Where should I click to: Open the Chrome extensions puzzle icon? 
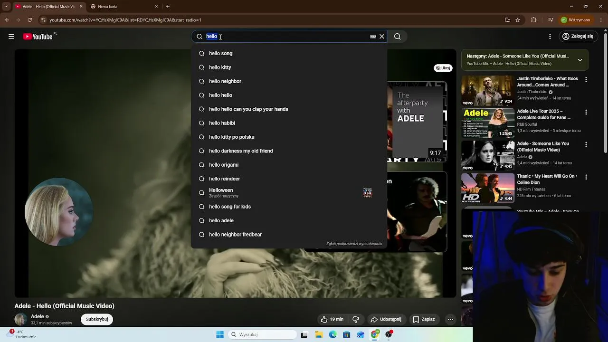(533, 20)
